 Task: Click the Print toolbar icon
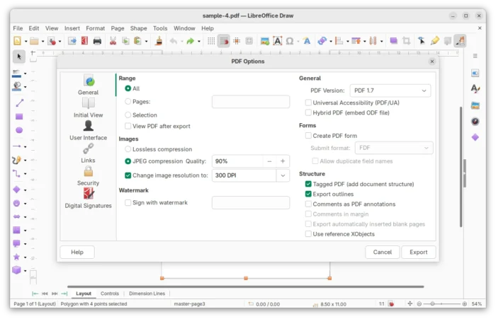tap(97, 41)
